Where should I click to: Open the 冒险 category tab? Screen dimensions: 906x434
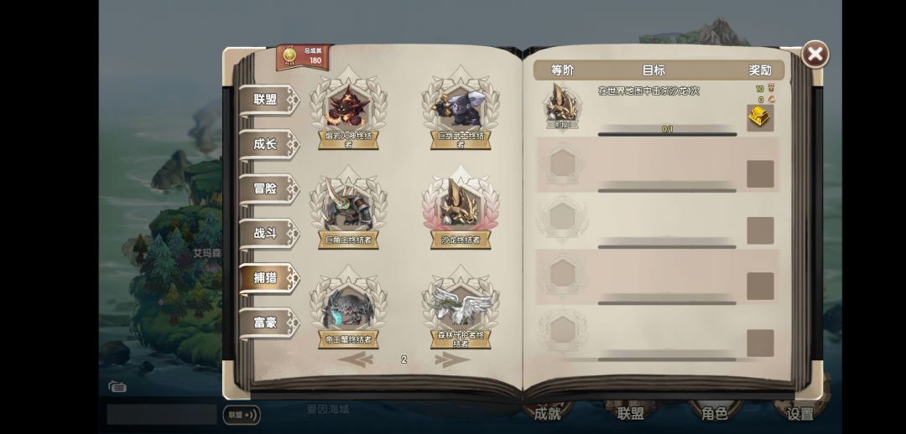point(269,189)
